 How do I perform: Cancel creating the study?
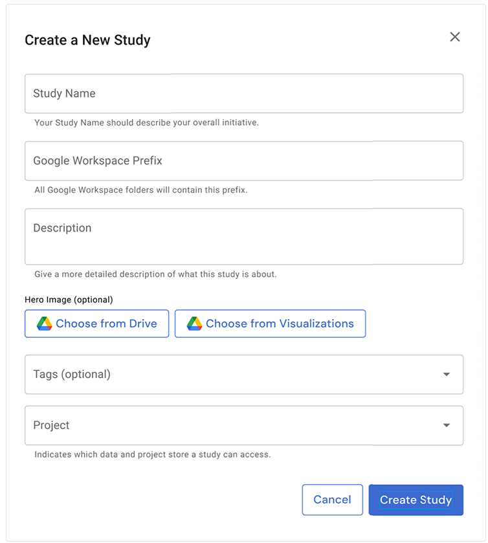(x=332, y=500)
